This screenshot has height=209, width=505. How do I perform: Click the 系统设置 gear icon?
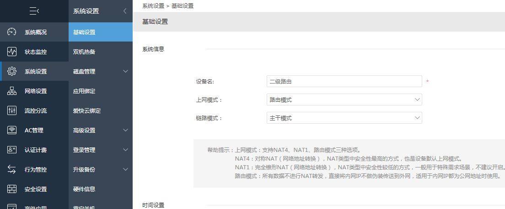click(12, 71)
